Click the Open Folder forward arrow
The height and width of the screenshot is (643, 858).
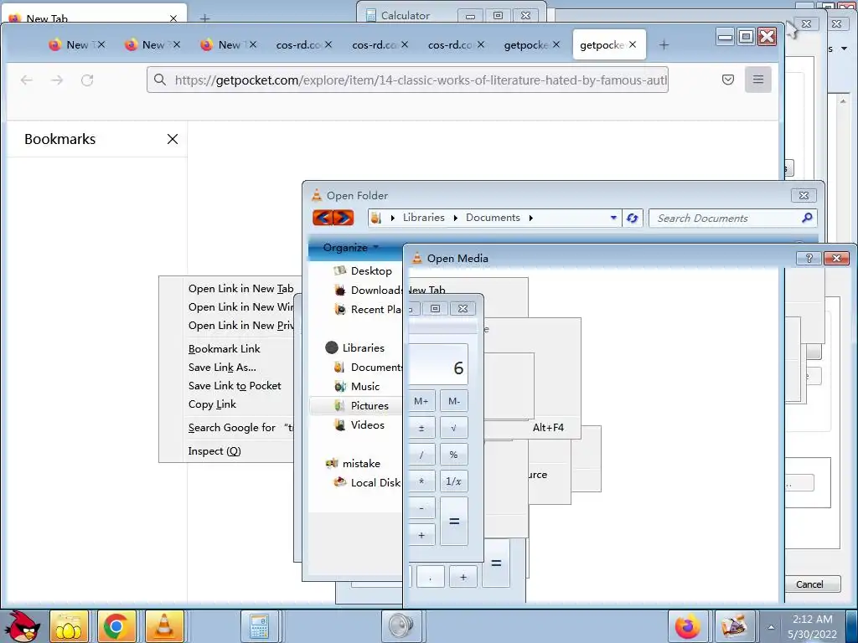click(x=343, y=218)
